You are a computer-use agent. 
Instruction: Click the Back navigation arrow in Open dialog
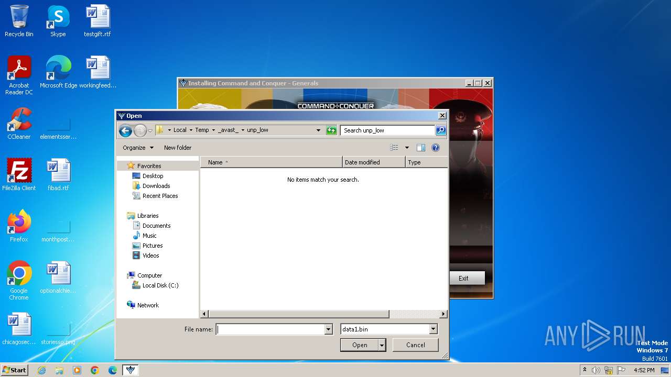click(125, 130)
